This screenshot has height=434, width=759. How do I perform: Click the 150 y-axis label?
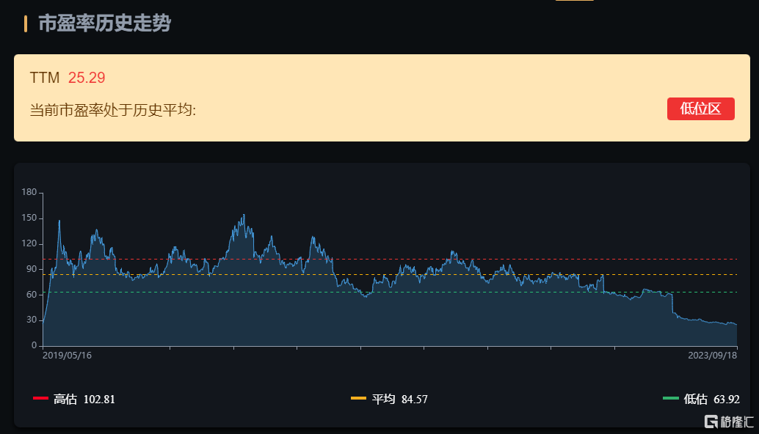coord(29,218)
